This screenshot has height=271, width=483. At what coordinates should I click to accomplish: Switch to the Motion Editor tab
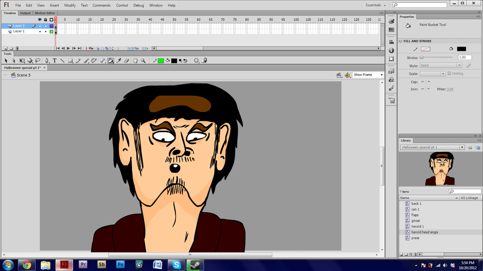(44, 13)
